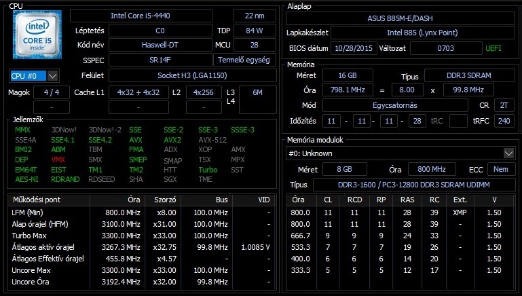Select the 22 nm technology field
Image resolution: width=522 pixels, height=296 pixels.
click(x=255, y=16)
